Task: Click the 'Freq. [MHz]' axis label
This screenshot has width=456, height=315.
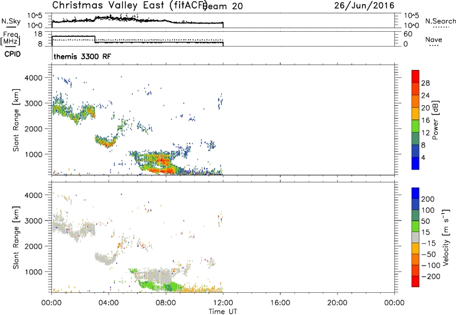Action: [10, 38]
